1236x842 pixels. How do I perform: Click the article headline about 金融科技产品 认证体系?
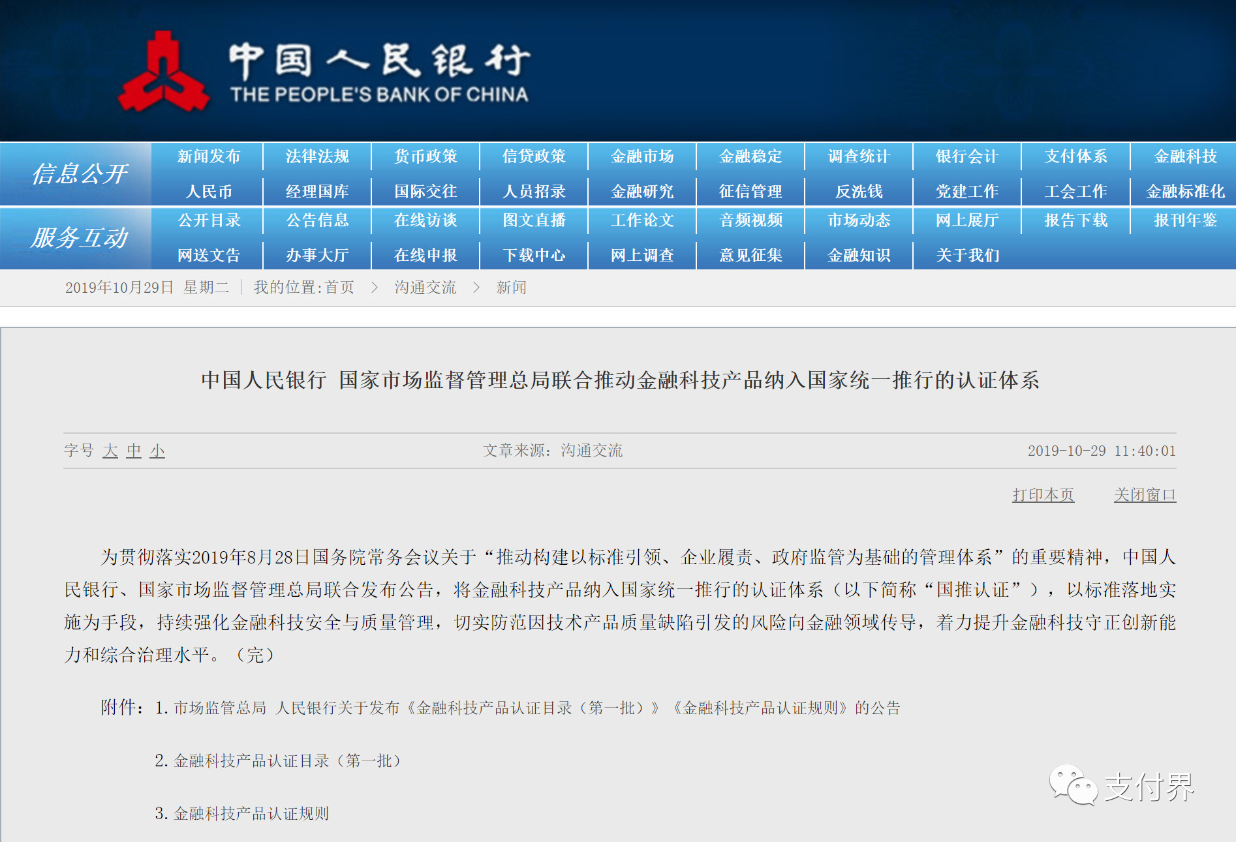(620, 380)
